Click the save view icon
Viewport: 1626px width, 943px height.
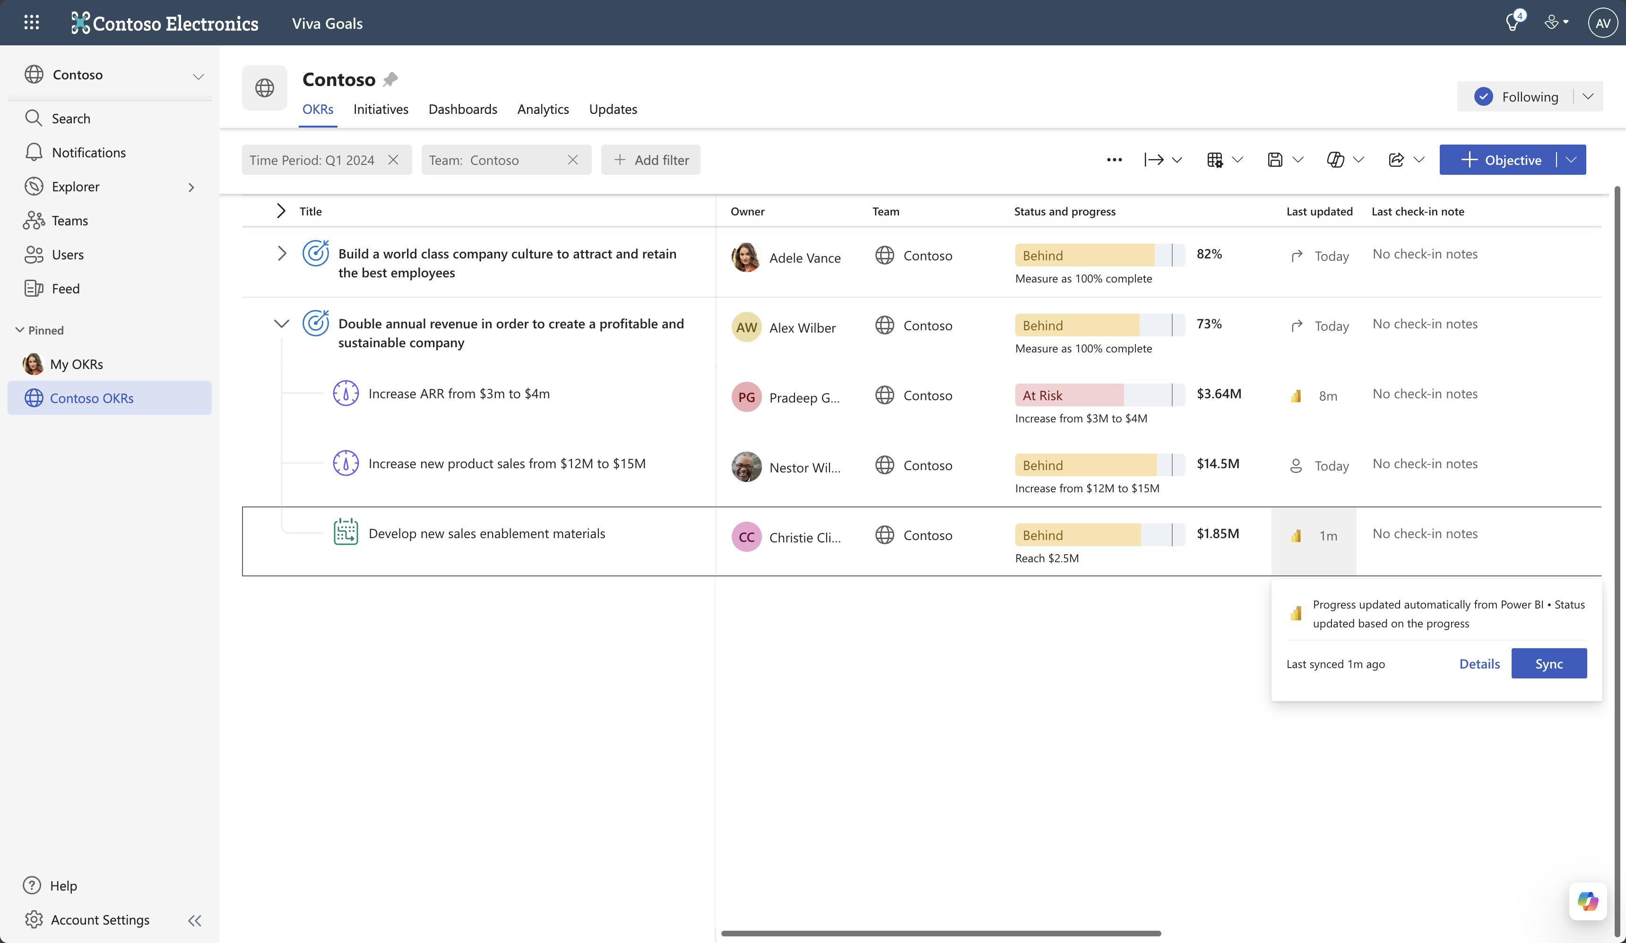pyautogui.click(x=1275, y=160)
